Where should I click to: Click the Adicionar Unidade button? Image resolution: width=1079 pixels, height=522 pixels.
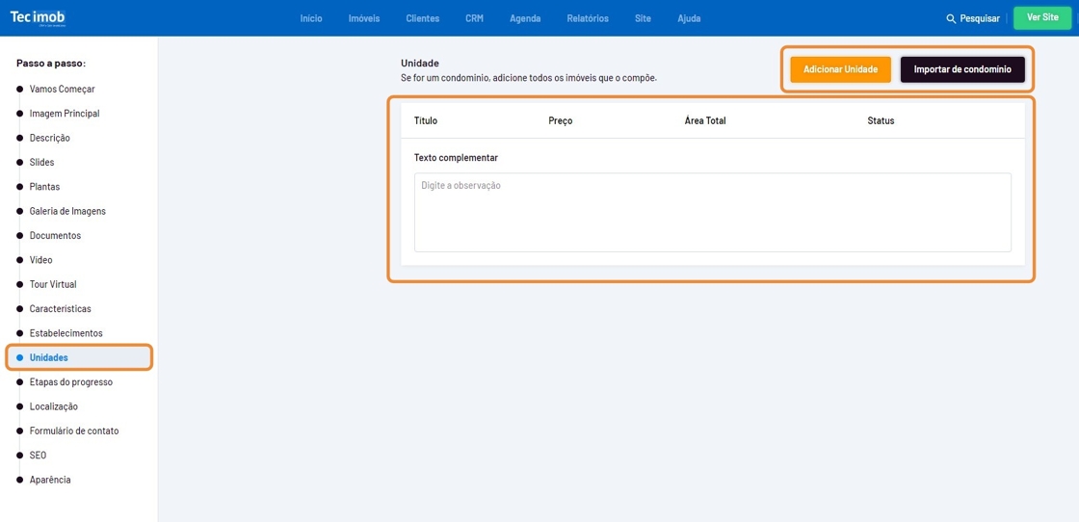click(840, 69)
